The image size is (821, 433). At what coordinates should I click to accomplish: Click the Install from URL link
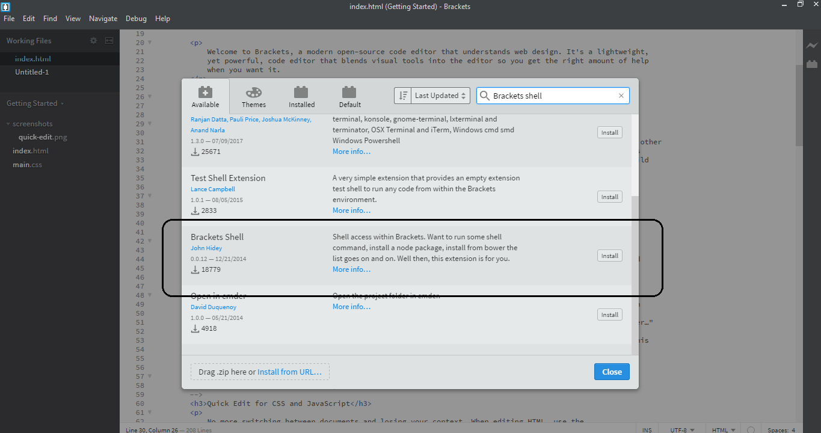click(289, 372)
